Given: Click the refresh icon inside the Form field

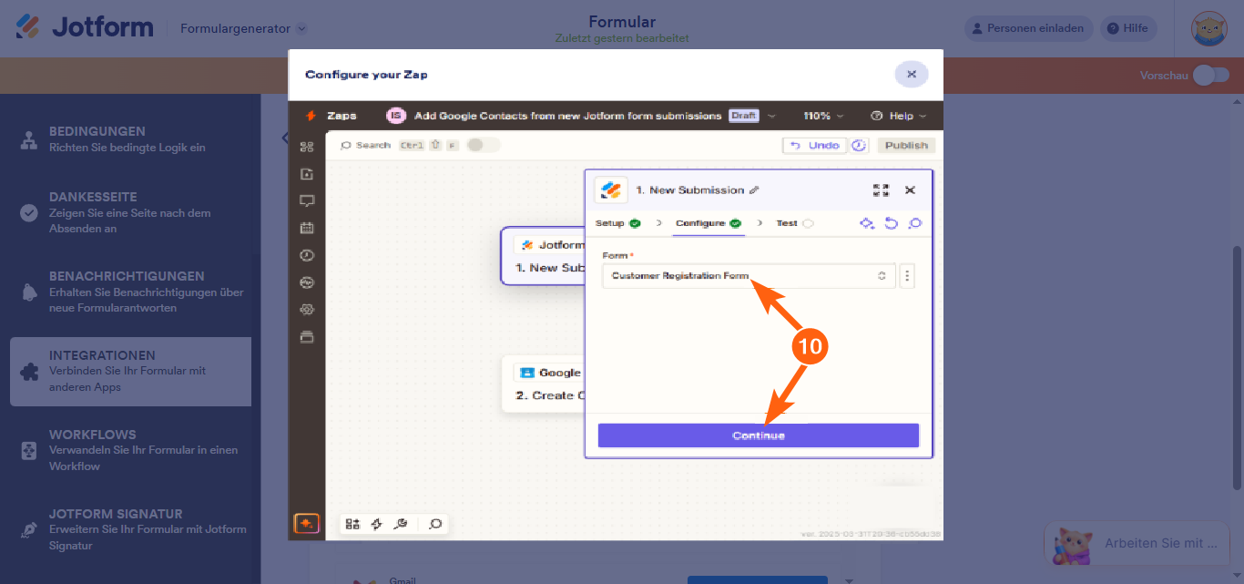Looking at the screenshot, I should tap(882, 275).
